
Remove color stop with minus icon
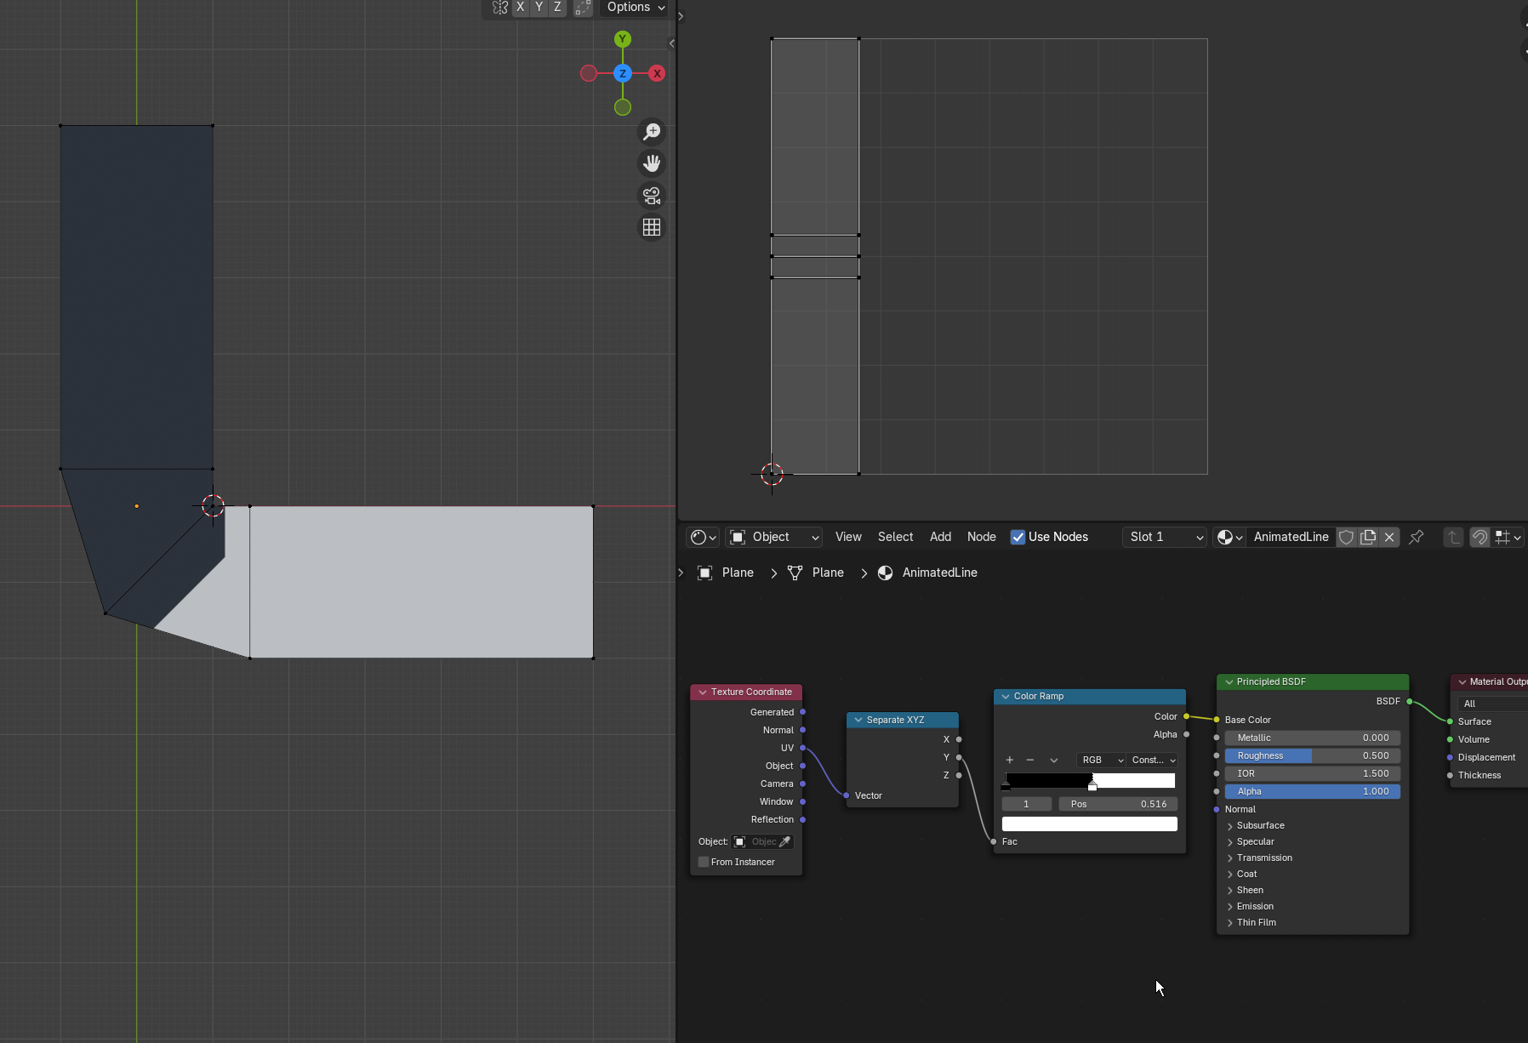click(x=1030, y=760)
